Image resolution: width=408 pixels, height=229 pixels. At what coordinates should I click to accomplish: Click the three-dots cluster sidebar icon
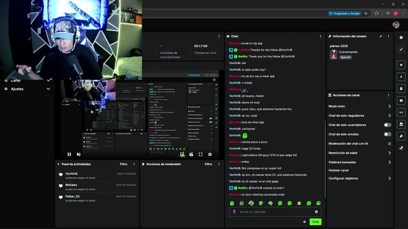401,148
